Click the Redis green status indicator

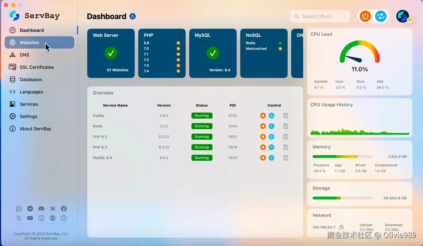[280, 43]
